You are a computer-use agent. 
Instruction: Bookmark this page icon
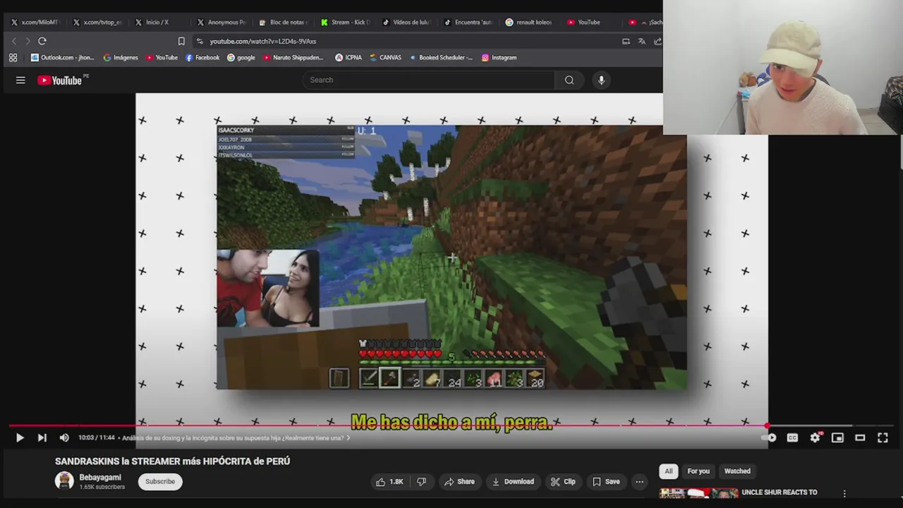(181, 41)
